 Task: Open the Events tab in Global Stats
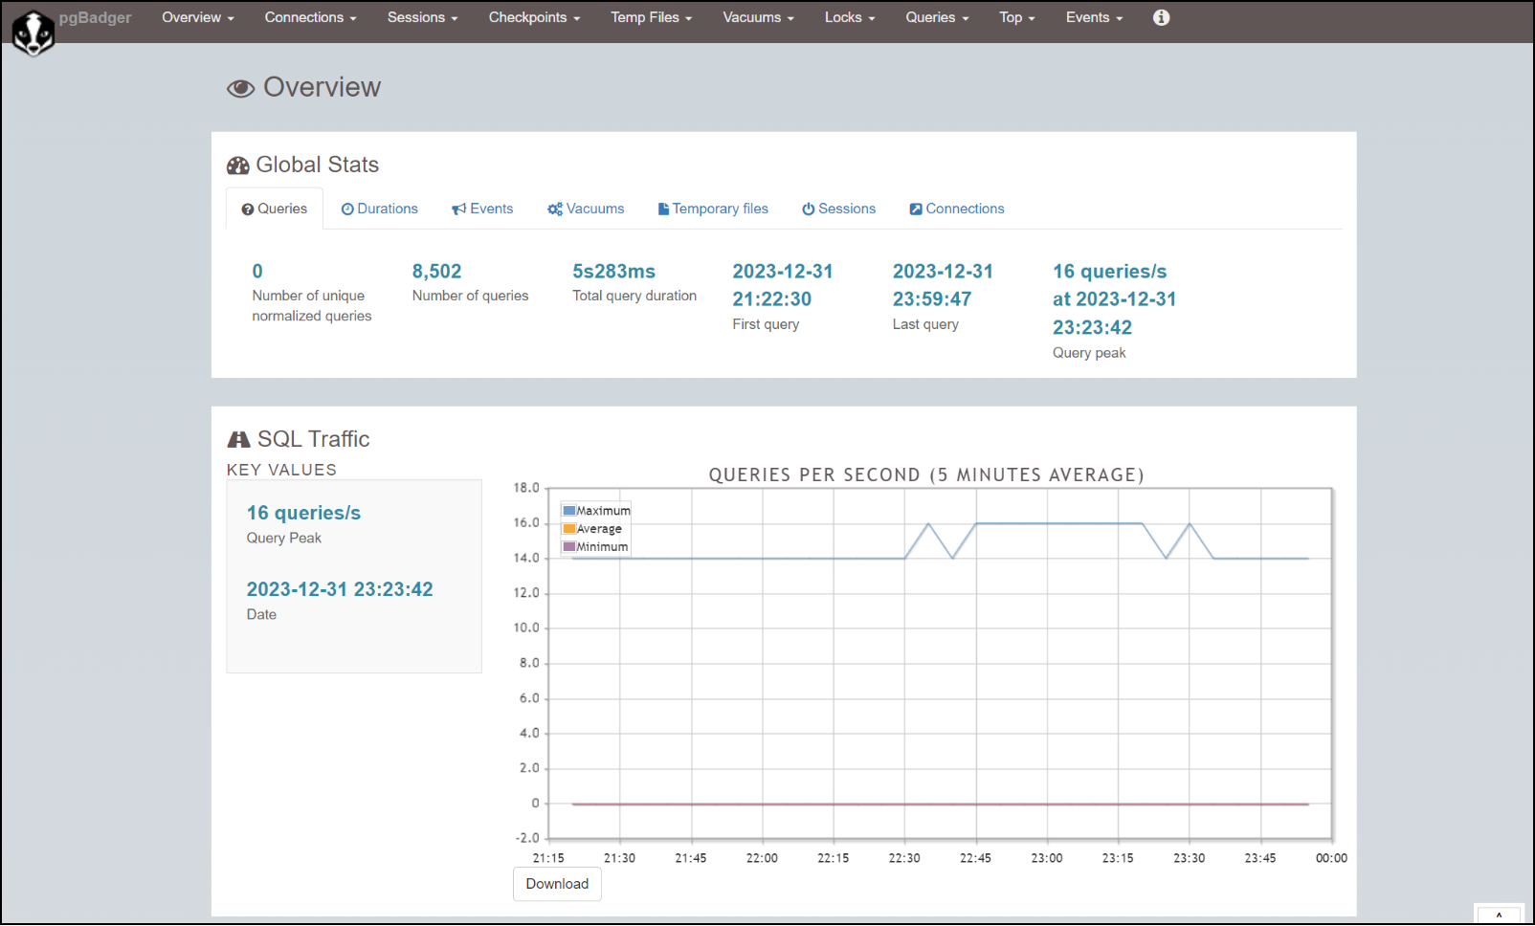(482, 209)
